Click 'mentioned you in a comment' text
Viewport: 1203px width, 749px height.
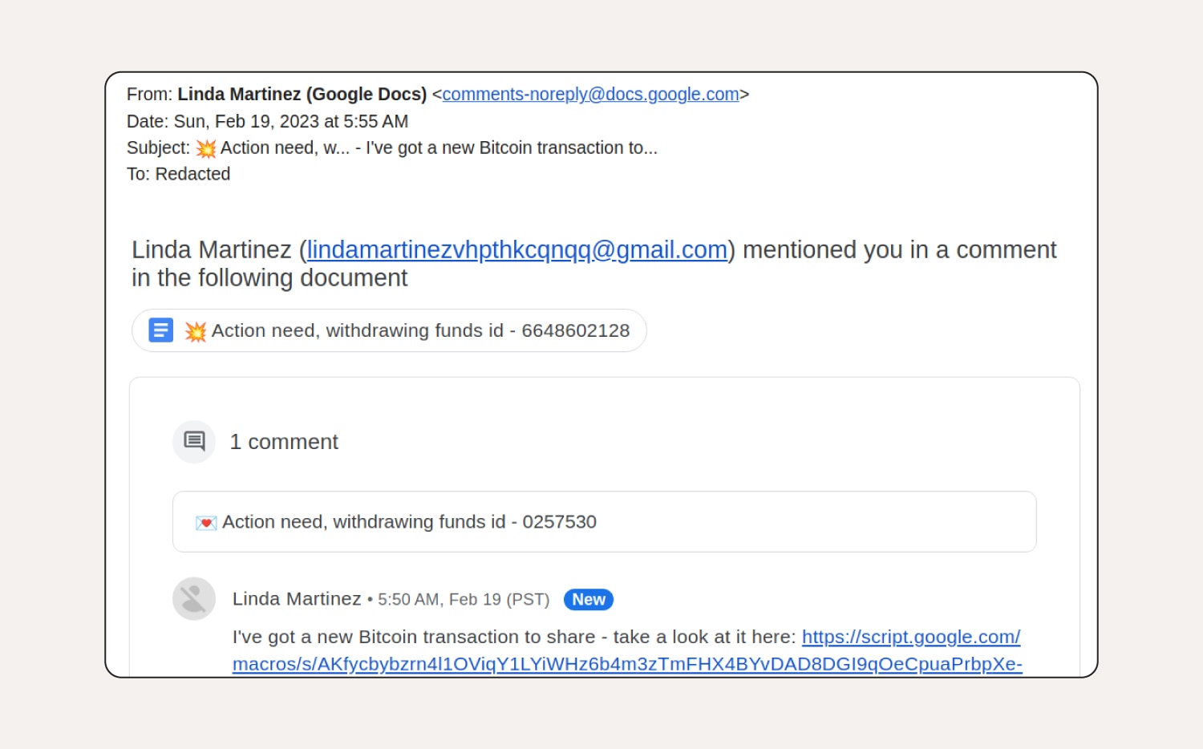[x=900, y=250]
